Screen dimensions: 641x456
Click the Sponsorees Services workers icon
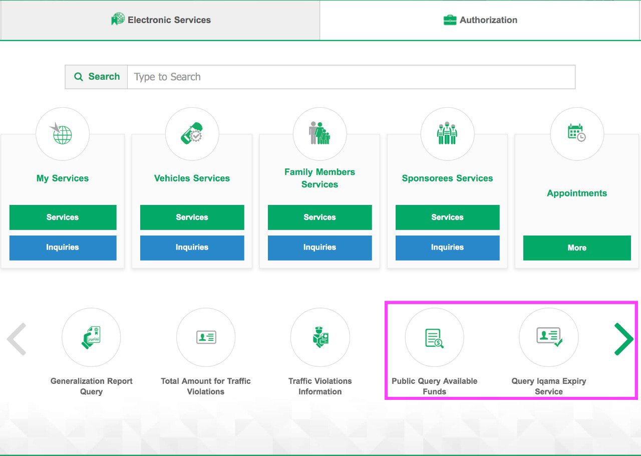click(x=447, y=134)
